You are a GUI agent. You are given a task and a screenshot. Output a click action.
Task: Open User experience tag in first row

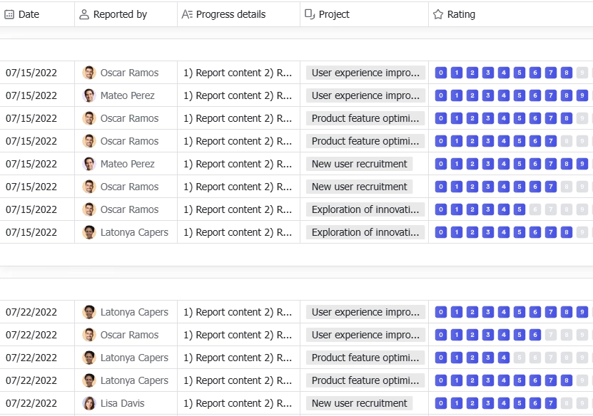pyautogui.click(x=365, y=73)
